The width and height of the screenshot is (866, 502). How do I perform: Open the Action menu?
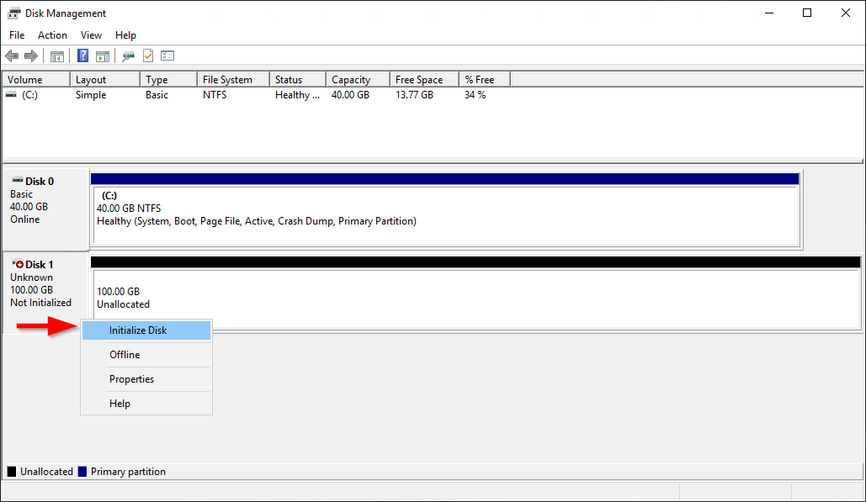[x=52, y=34]
